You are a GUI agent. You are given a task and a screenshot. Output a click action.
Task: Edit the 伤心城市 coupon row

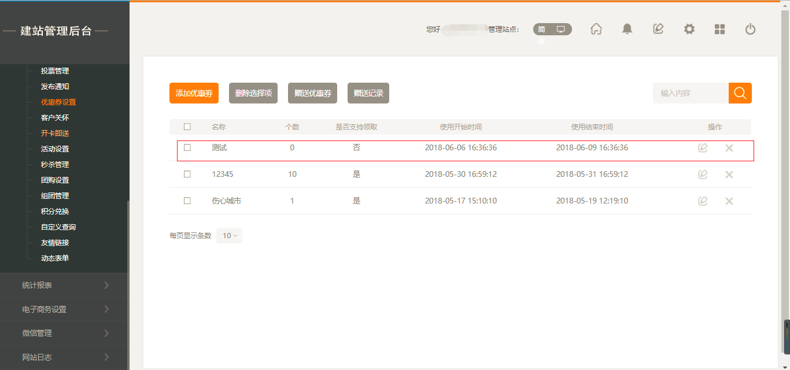point(703,201)
